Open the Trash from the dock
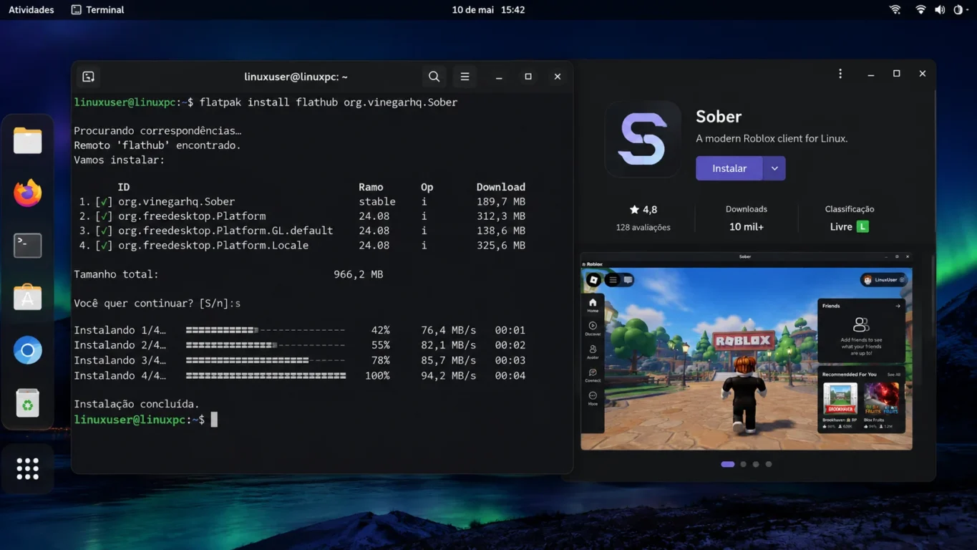977x550 pixels. pyautogui.click(x=28, y=403)
